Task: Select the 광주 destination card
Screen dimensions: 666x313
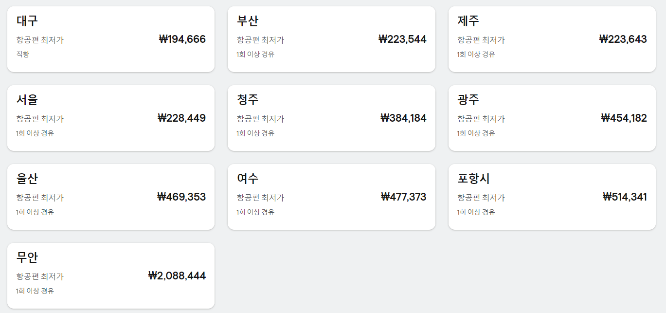Action: [x=552, y=118]
